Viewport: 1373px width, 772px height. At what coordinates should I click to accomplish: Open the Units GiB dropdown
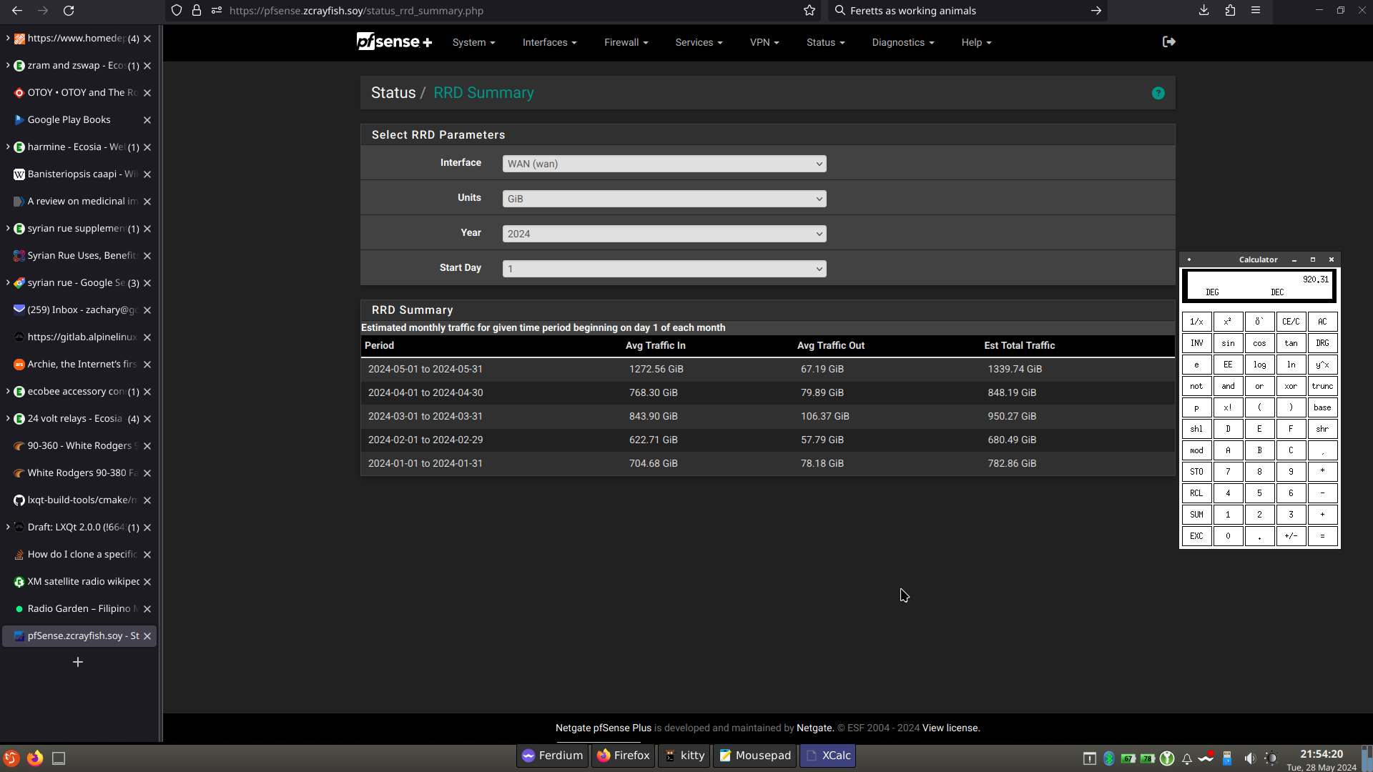click(664, 199)
